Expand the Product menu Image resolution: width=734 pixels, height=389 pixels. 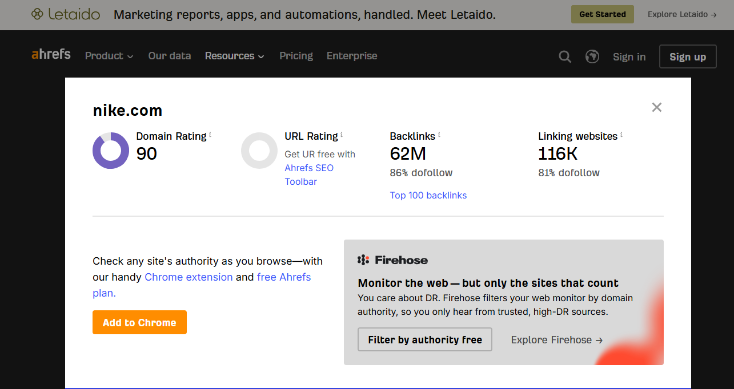tap(109, 56)
